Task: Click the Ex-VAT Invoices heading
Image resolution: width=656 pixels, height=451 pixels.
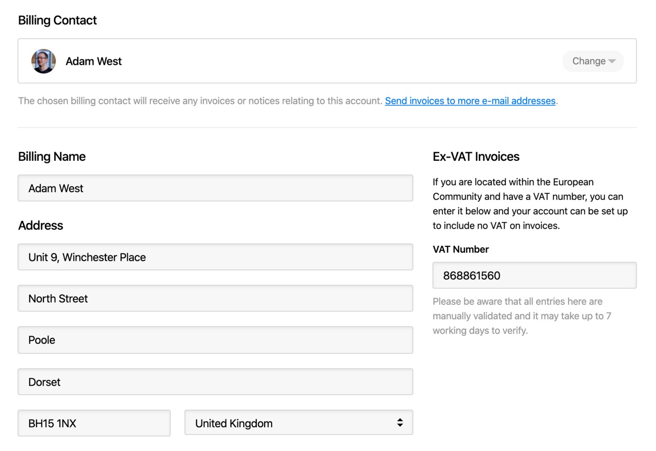Action: 476,157
